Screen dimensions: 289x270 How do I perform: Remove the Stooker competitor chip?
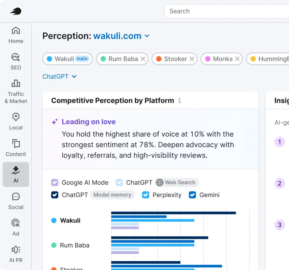(x=192, y=59)
